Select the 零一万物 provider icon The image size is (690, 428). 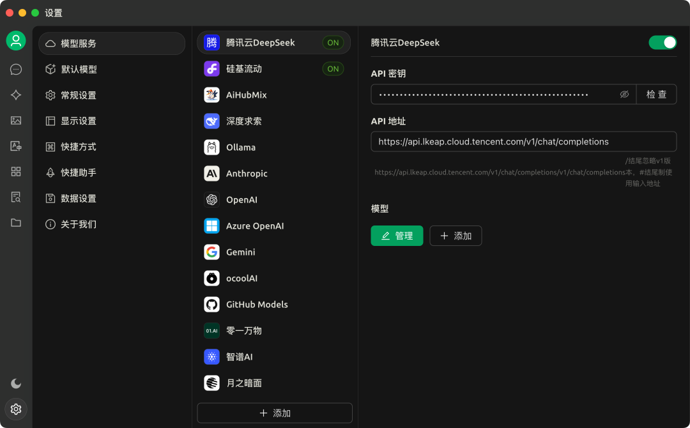tap(211, 330)
